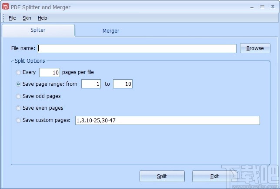This screenshot has height=189, width=280.
Task: Minimize the PDF Splitter and Merger window
Action: [252, 7]
